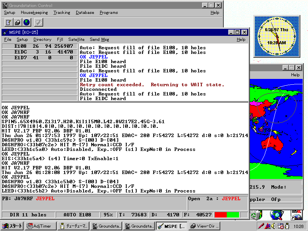The width and height of the screenshot is (308, 231).
Task: Click the greyed-out satellite dish toolbar icon
Action: (38, 22)
